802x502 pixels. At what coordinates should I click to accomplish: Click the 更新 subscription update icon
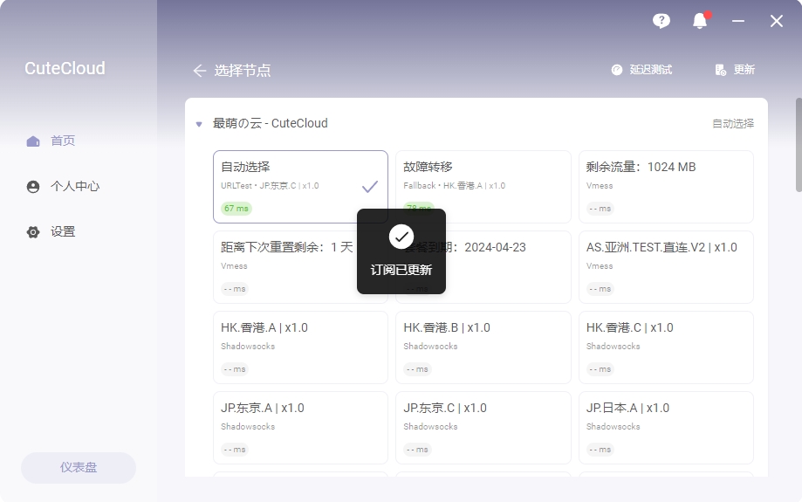coord(720,70)
